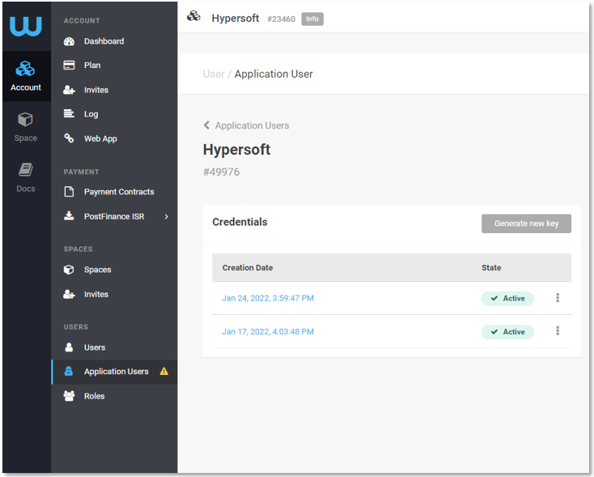Open the Plan menu item
Screen dimensions: 594x477
(92, 66)
